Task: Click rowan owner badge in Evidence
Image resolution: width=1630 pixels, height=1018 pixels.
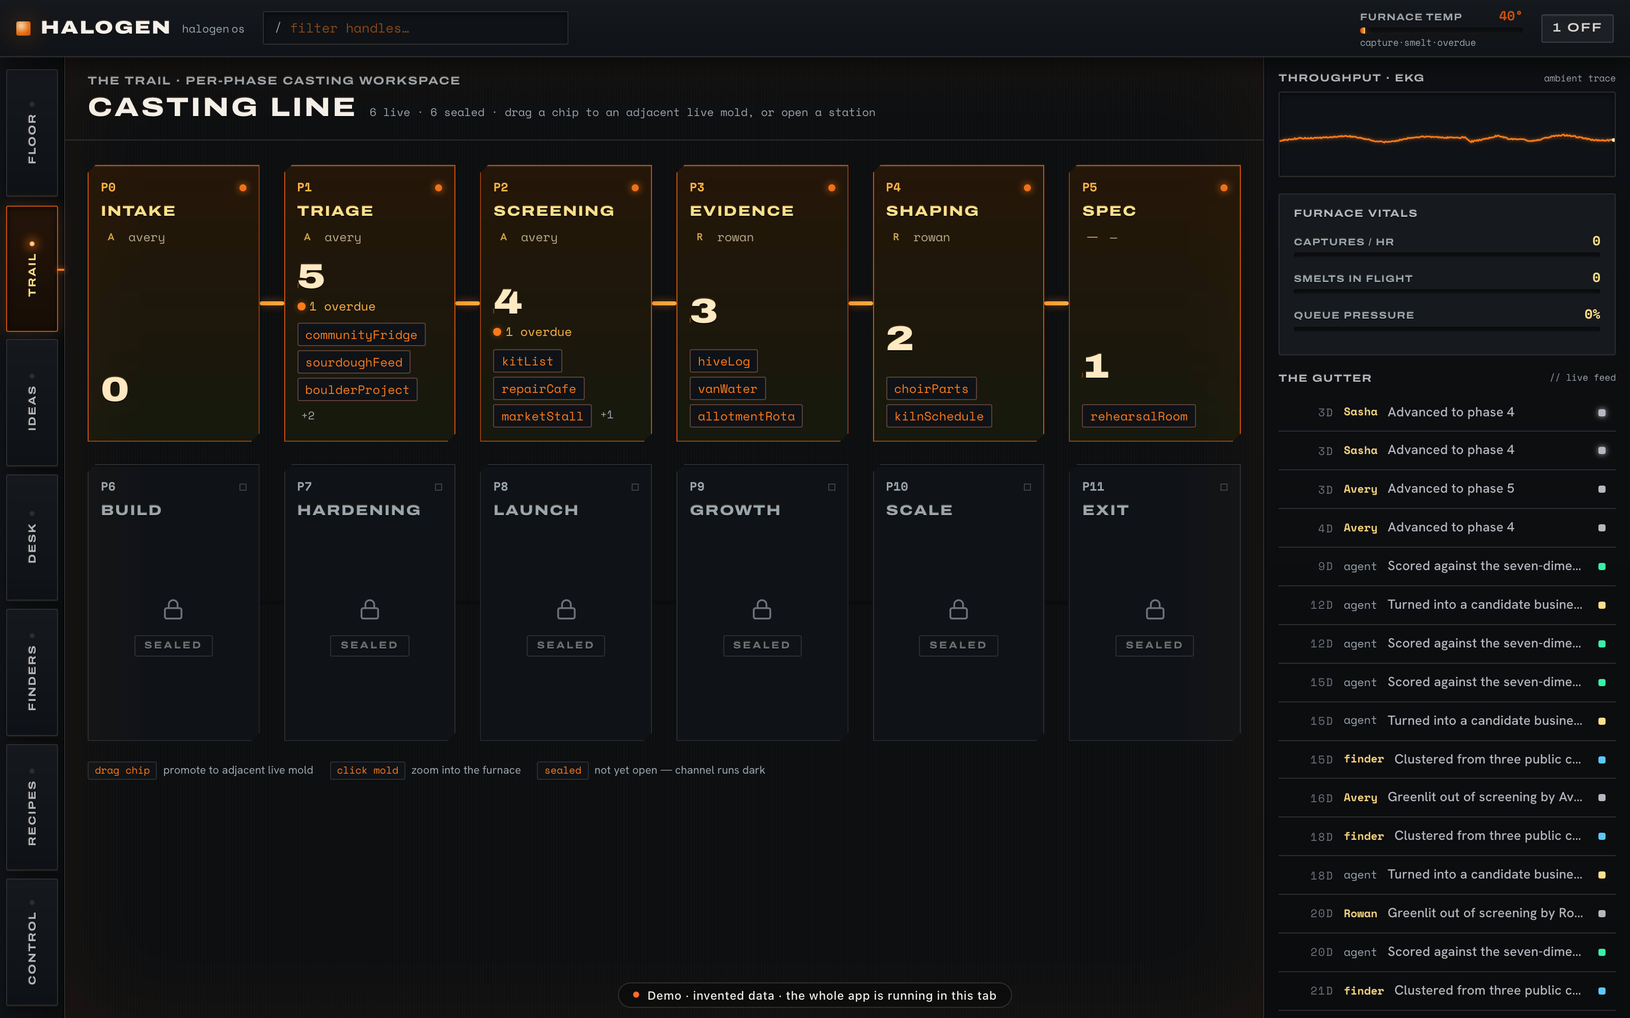Action: pos(700,237)
